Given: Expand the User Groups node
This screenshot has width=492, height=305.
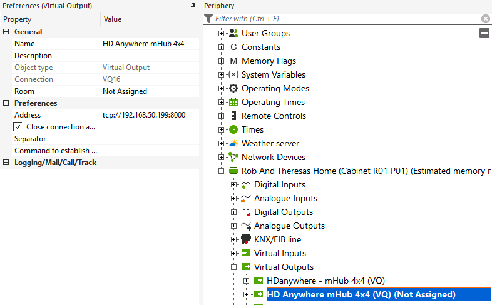Looking at the screenshot, I should (x=221, y=33).
